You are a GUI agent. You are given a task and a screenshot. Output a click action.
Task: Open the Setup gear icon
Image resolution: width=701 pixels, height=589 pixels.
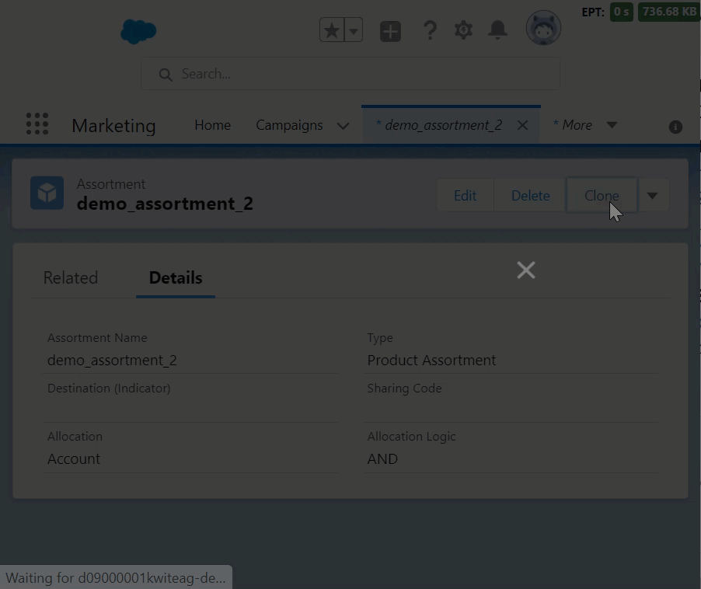point(463,30)
